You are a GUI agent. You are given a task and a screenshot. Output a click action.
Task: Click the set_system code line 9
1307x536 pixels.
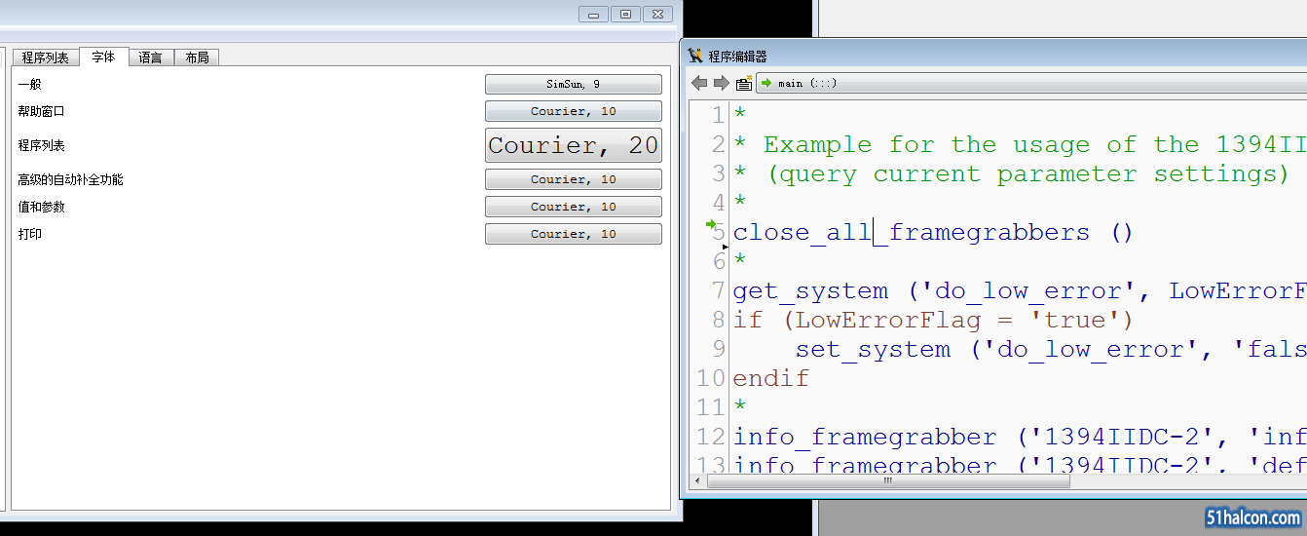click(x=1050, y=349)
